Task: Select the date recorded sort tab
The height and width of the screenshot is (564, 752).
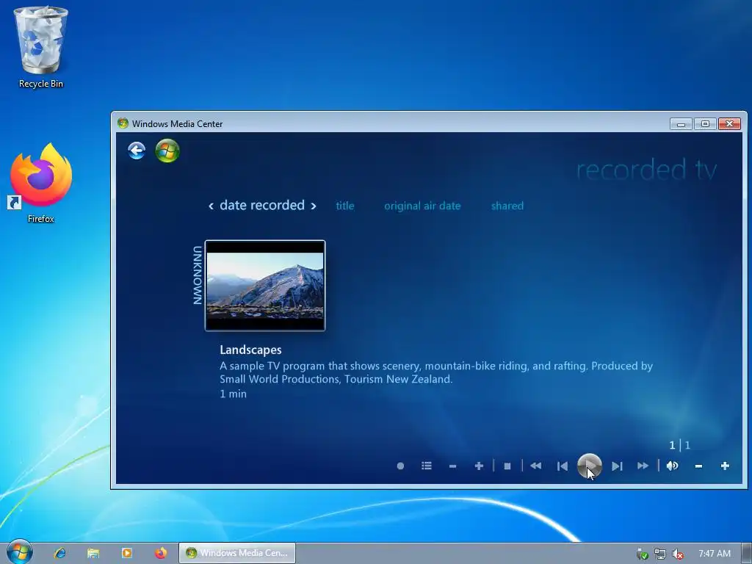Action: 262,206
